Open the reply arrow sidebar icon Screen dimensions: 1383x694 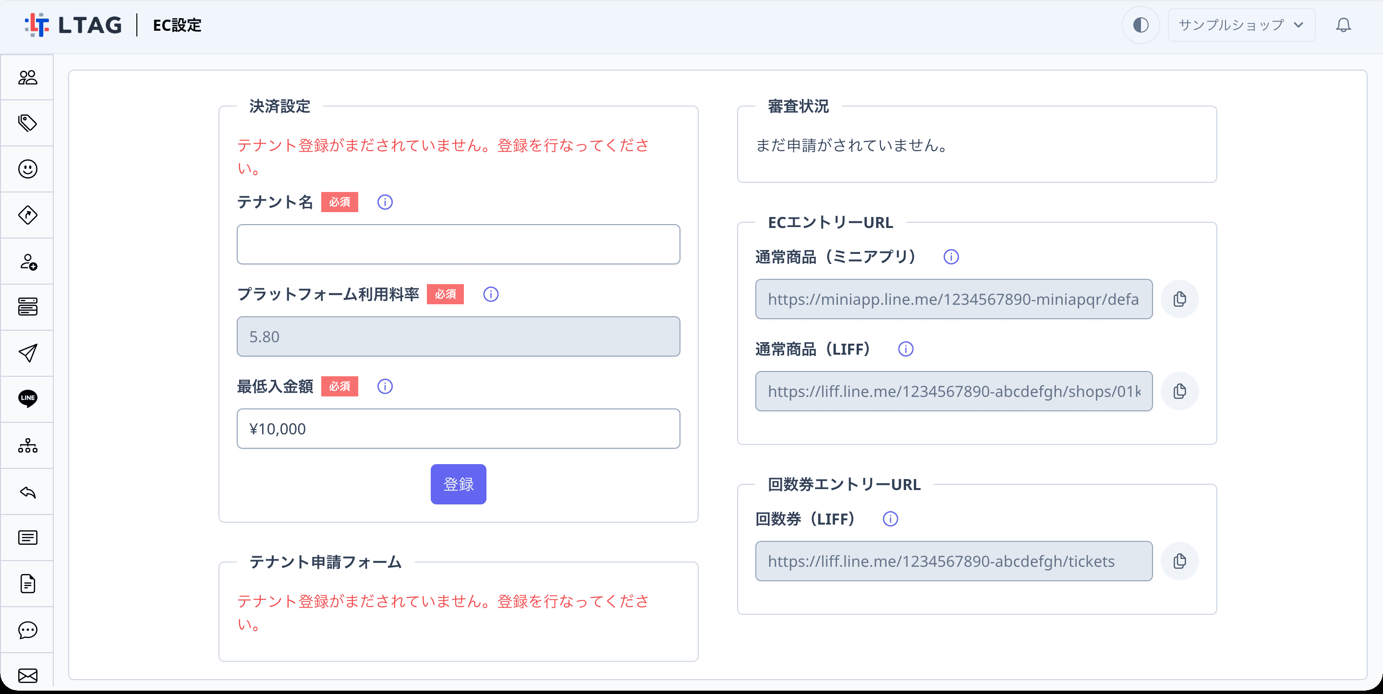(x=27, y=491)
